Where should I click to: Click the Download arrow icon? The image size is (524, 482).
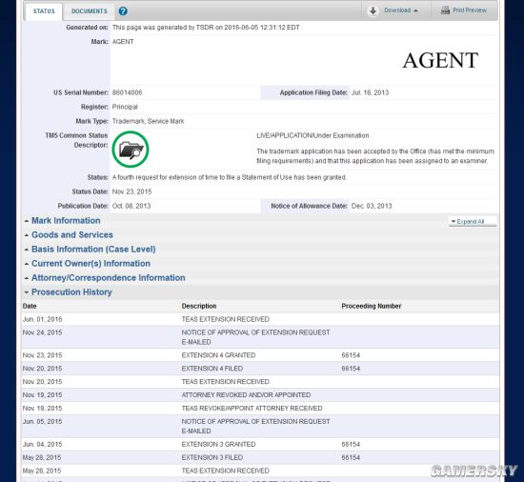373,10
